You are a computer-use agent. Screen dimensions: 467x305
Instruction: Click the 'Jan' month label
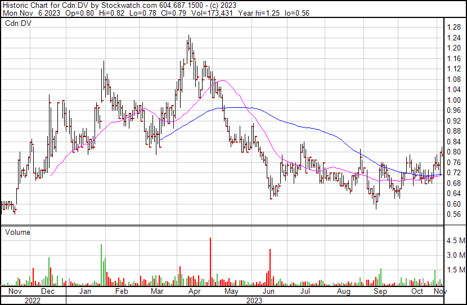(x=85, y=291)
